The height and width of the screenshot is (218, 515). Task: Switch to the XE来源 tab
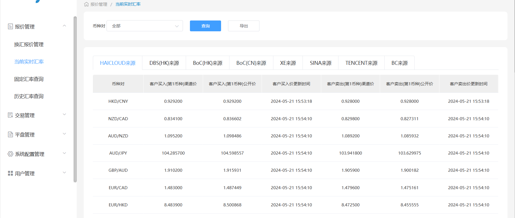coord(288,63)
